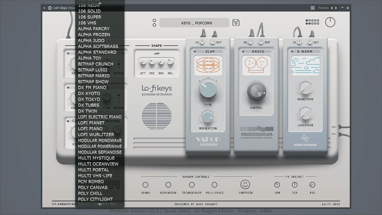Choose DX FM PIANO in the list
The height and width of the screenshot is (215, 382).
pos(92,88)
